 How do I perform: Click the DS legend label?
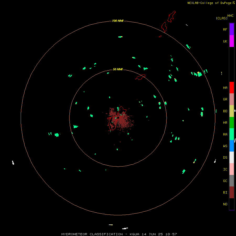point(225,158)
